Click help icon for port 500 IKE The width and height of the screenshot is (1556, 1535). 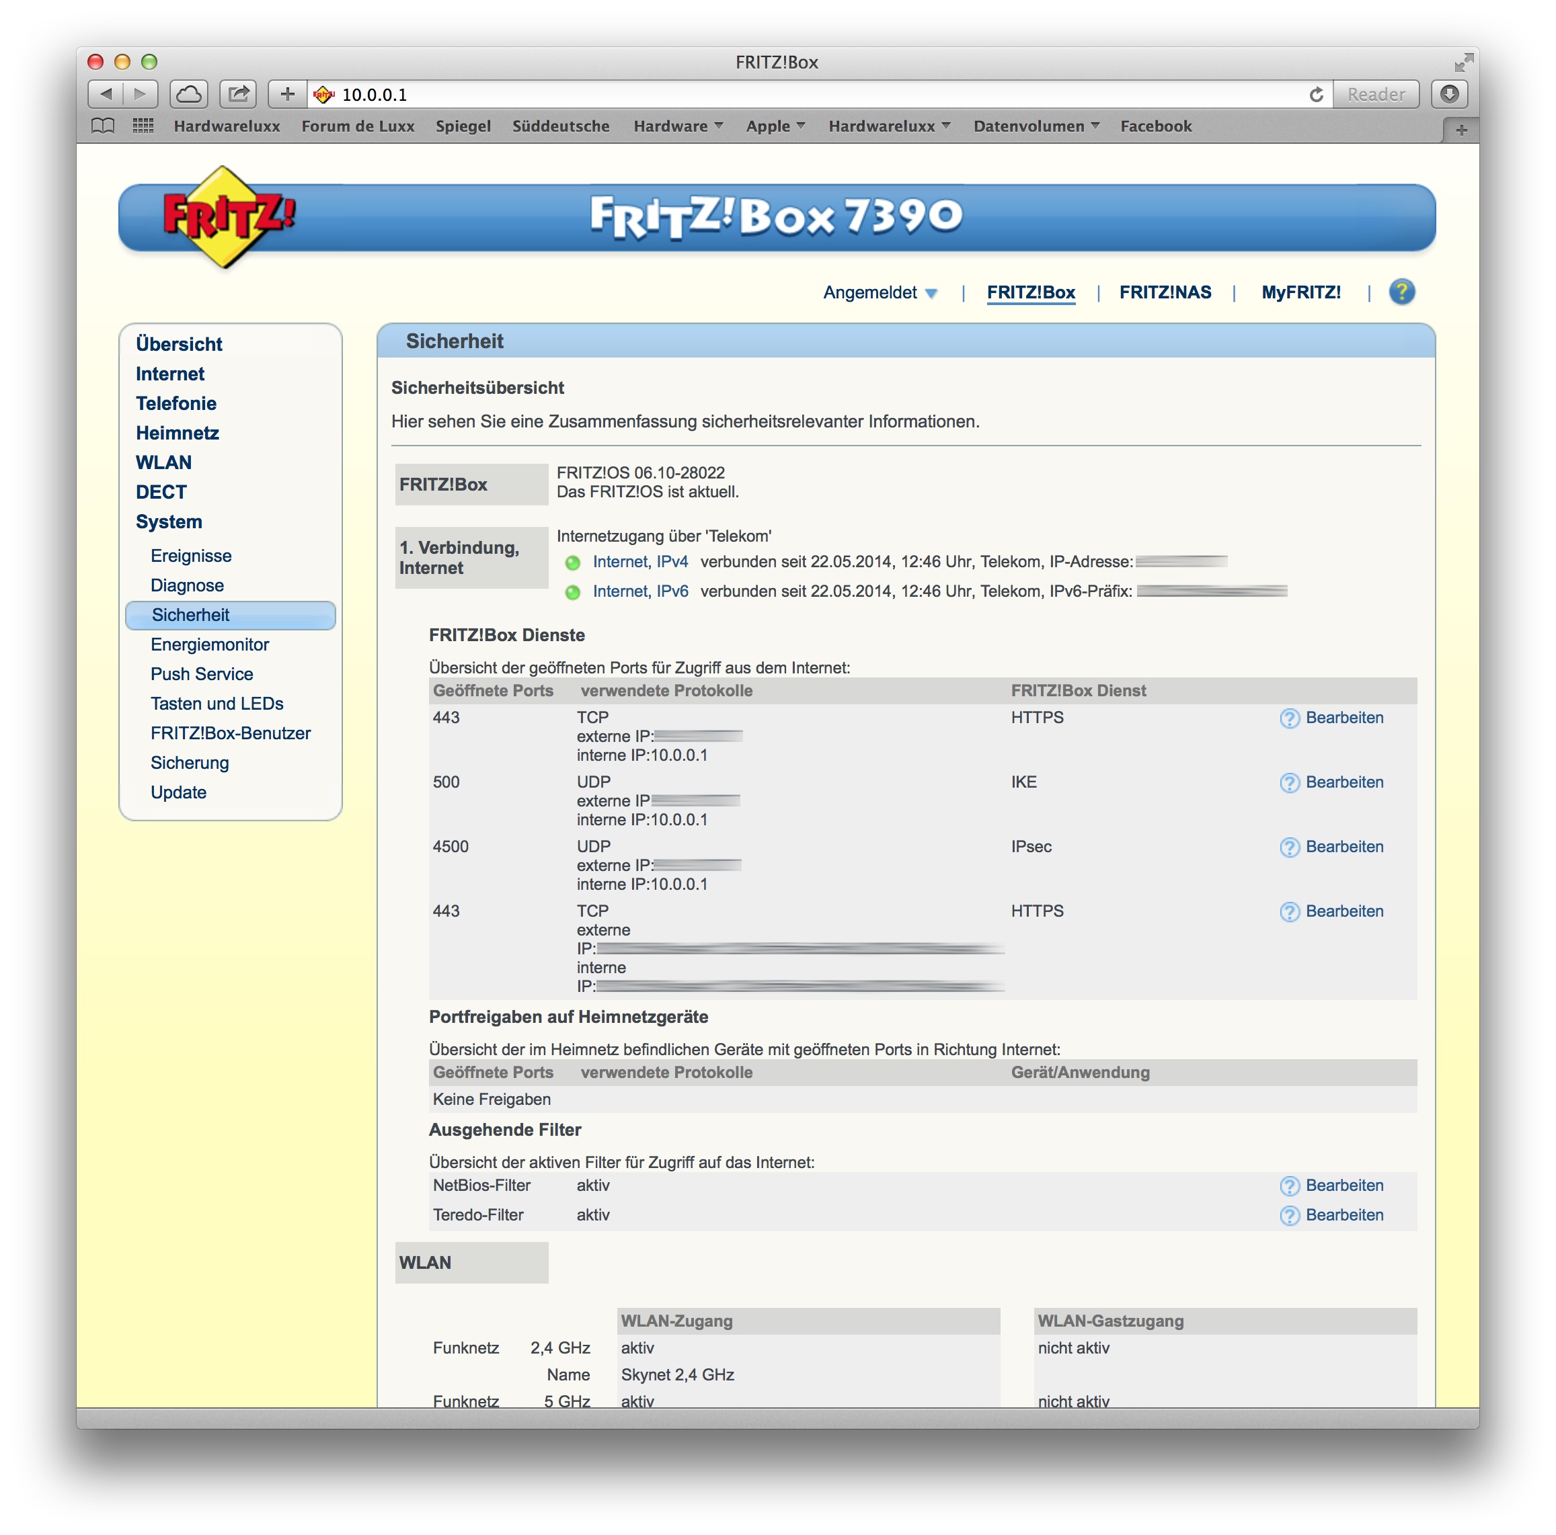pyautogui.click(x=1290, y=782)
